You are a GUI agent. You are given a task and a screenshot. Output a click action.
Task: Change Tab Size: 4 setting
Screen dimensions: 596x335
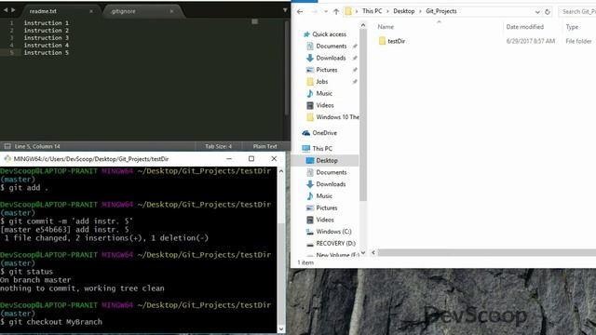[218, 146]
